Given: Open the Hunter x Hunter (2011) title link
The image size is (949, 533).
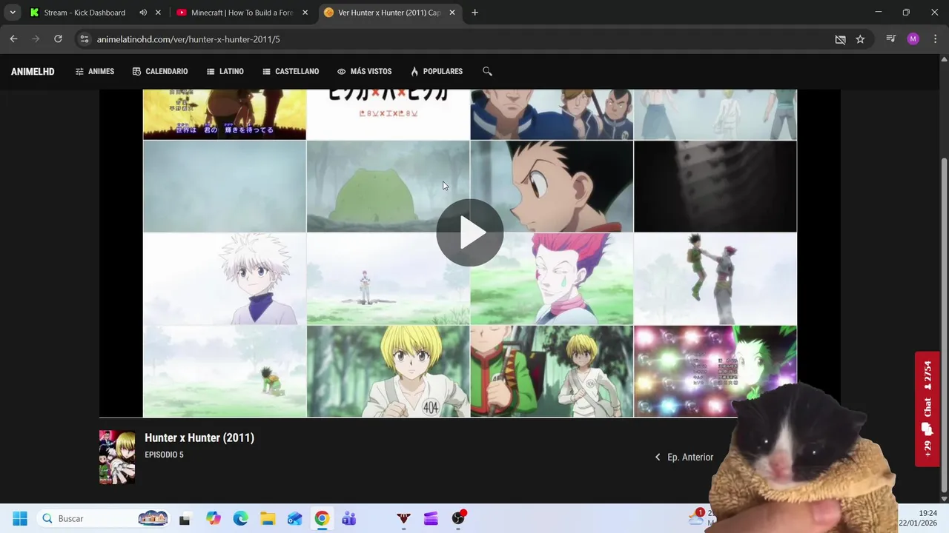Looking at the screenshot, I should [x=199, y=438].
